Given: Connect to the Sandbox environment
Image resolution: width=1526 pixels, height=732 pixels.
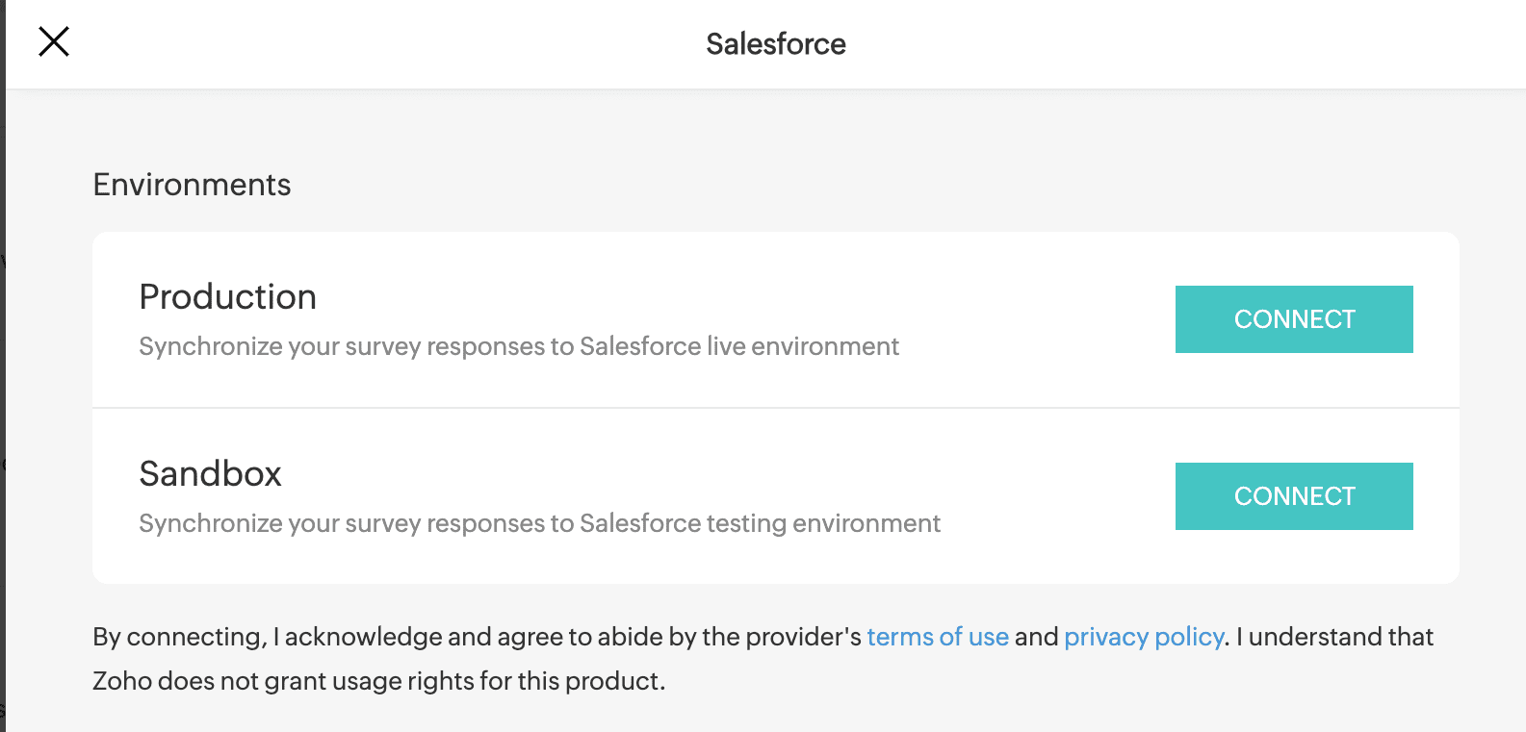Looking at the screenshot, I should click(1293, 496).
